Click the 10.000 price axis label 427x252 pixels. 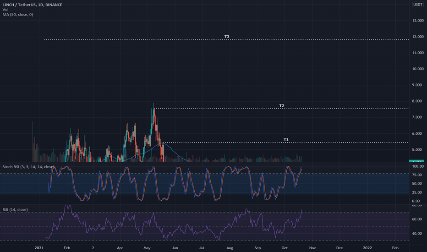(418, 69)
